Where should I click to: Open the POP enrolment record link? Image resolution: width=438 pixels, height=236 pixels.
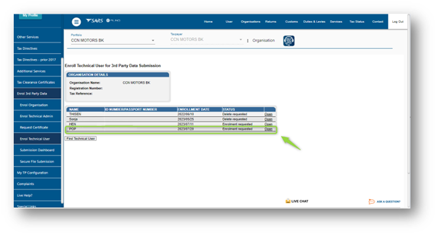[268, 129]
